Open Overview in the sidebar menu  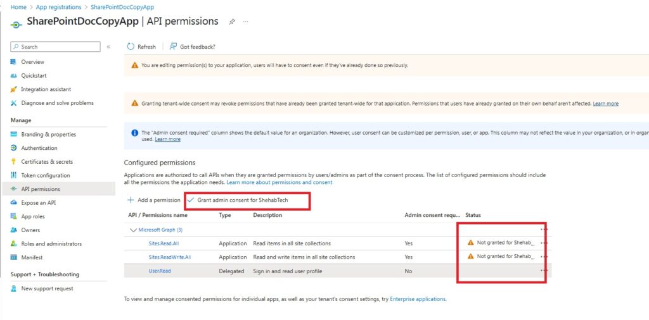coord(33,62)
